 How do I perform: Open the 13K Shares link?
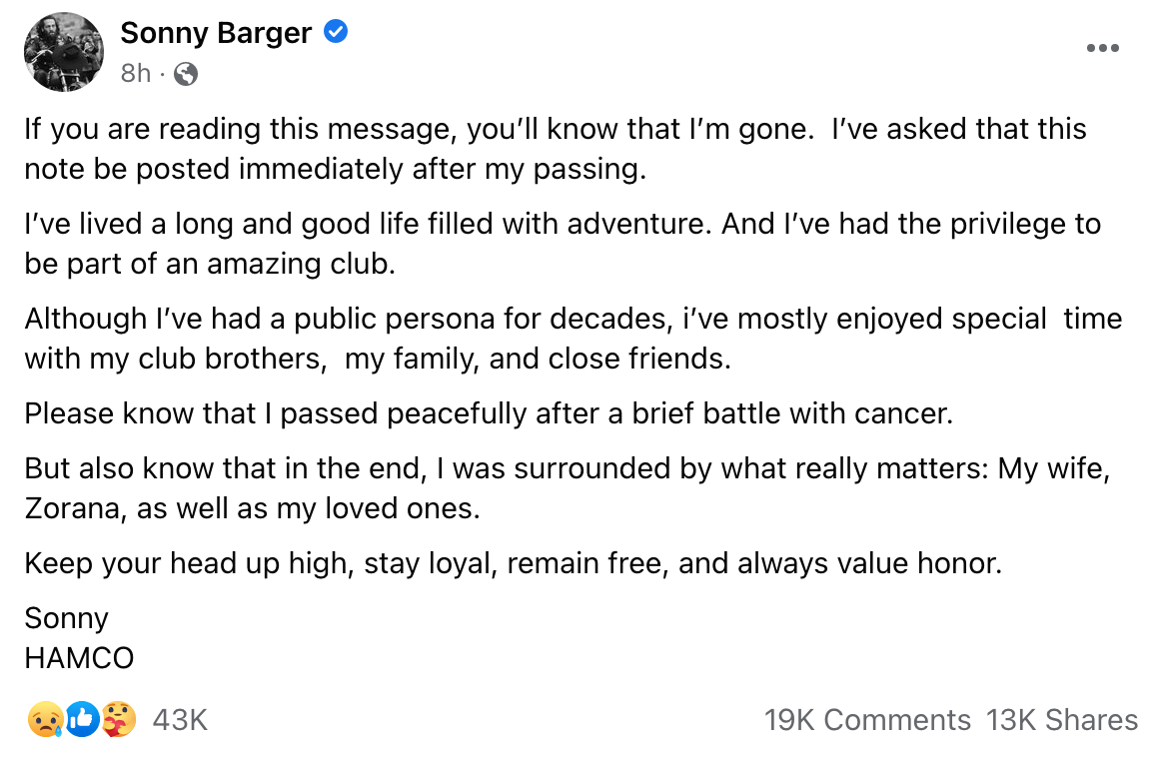[x=1062, y=720]
